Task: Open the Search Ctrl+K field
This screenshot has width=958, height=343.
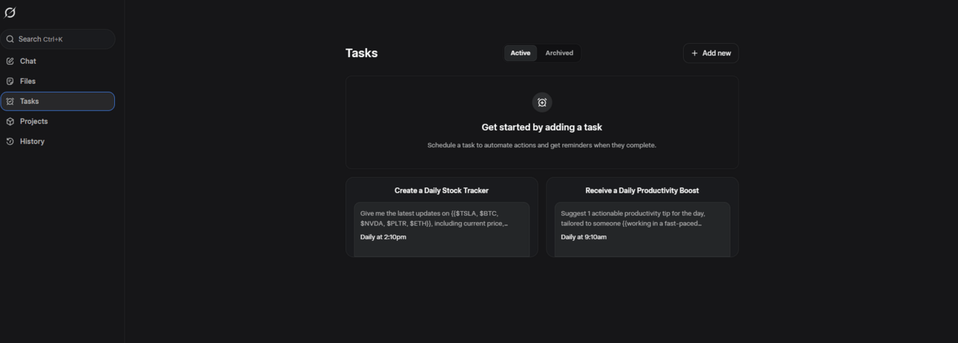Action: tap(58, 39)
